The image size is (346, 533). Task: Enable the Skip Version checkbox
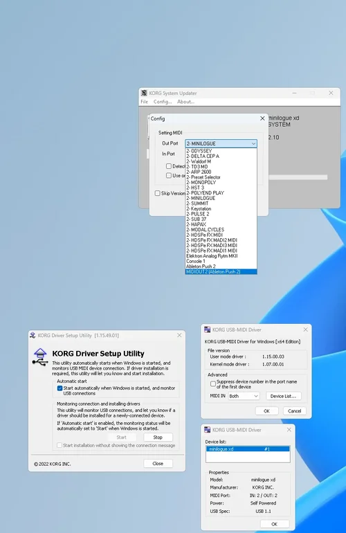click(157, 193)
